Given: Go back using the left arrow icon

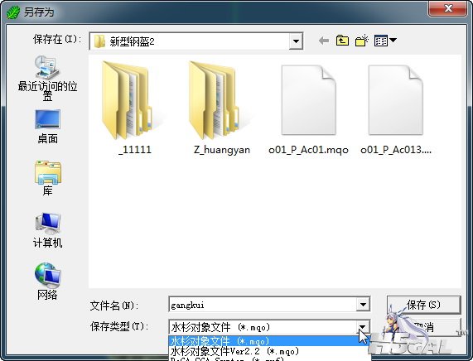Looking at the screenshot, I should [324, 41].
